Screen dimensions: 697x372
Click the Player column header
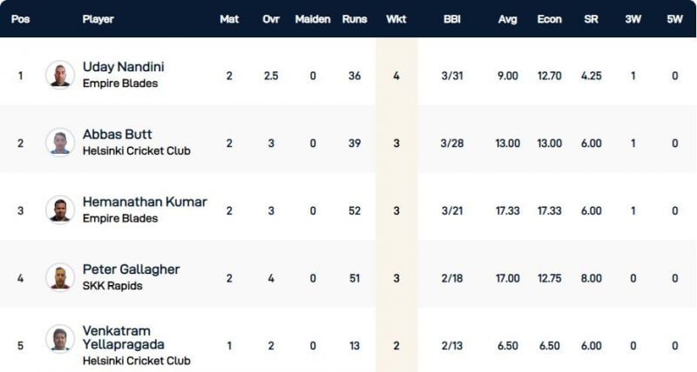[x=98, y=19]
